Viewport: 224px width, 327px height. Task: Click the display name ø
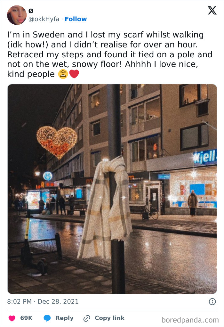(x=31, y=11)
